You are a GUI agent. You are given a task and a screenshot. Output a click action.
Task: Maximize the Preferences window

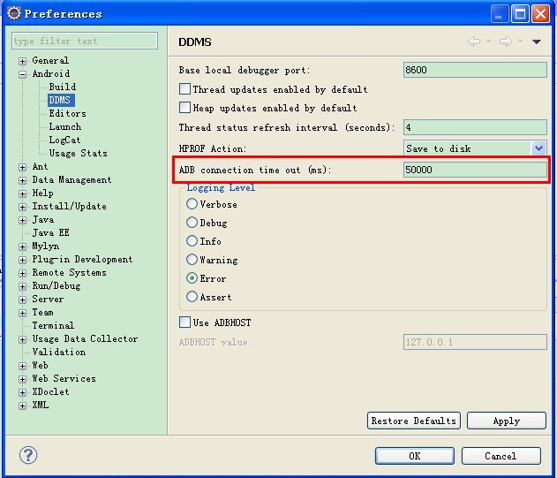point(520,14)
